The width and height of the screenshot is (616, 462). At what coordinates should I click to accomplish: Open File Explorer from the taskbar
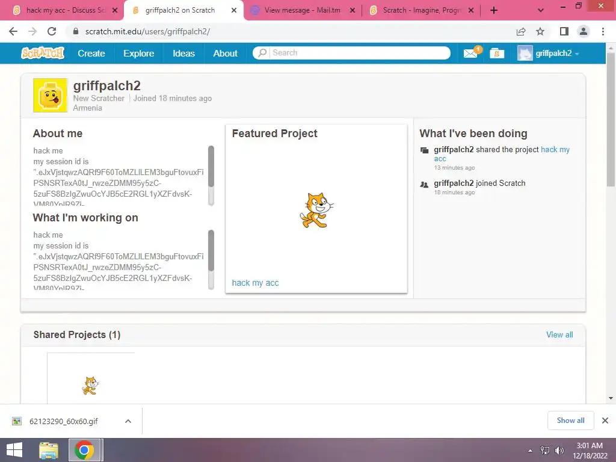tap(49, 450)
